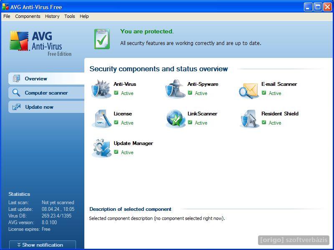Click 'Selected component description' text line
Viewport: 334px width, 250px height.
(x=157, y=218)
